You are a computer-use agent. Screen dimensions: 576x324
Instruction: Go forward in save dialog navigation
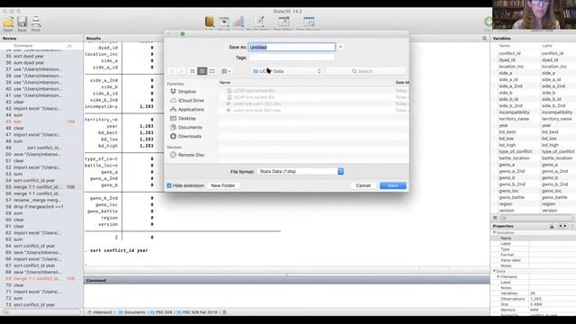(x=181, y=71)
